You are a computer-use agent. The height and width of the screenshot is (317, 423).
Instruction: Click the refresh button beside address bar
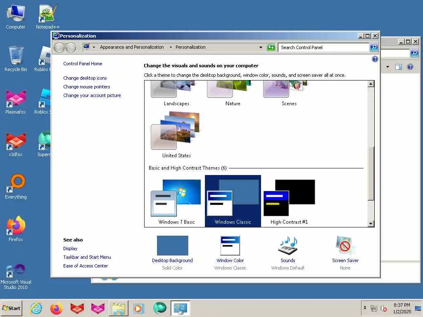(x=271, y=47)
